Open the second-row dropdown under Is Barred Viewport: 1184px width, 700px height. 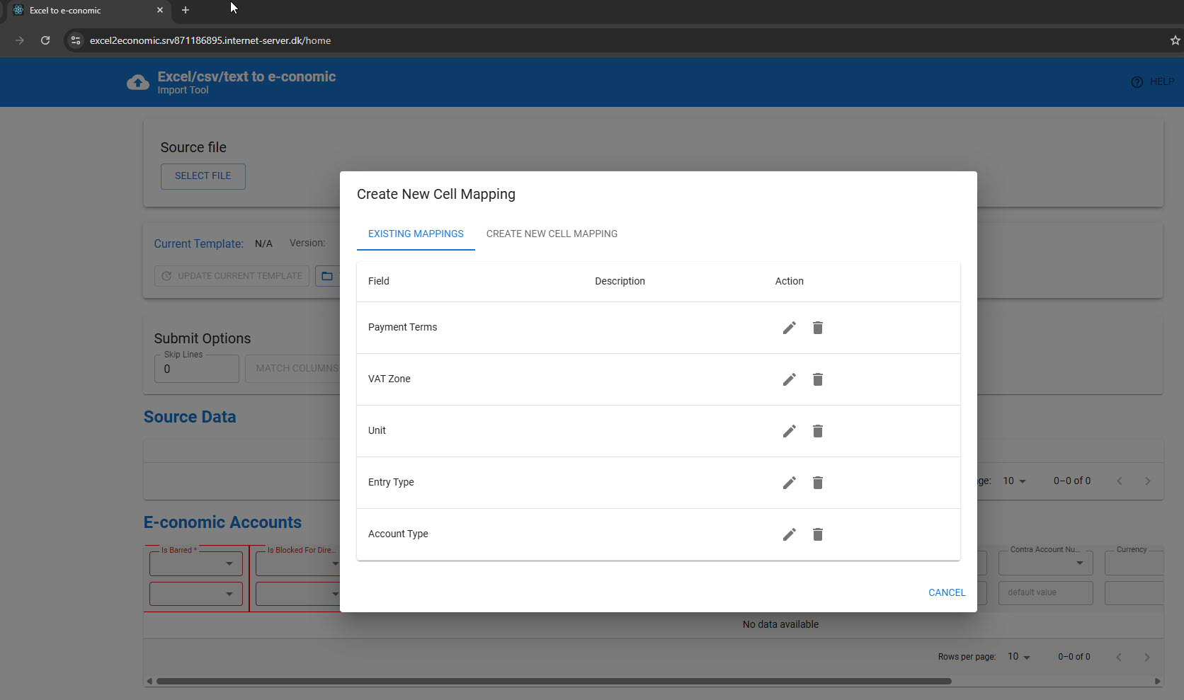(x=196, y=594)
